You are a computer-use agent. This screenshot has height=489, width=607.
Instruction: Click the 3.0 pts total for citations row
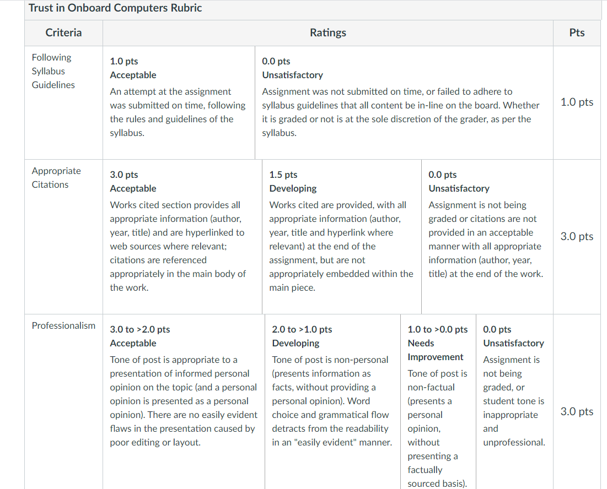pos(577,236)
